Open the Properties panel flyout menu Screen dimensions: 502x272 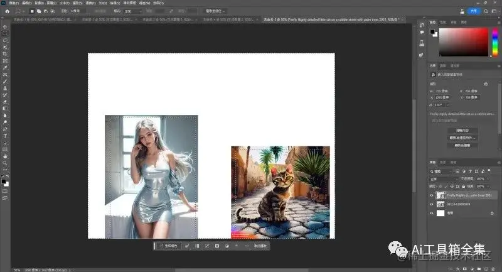coord(499,66)
